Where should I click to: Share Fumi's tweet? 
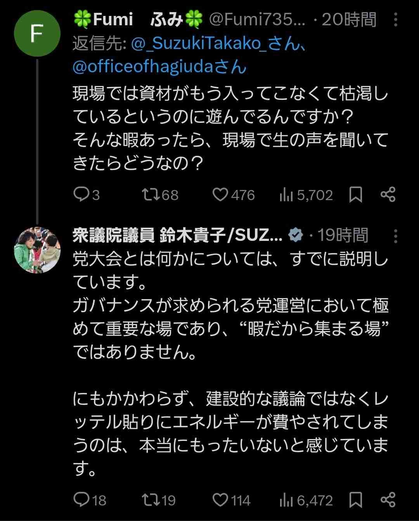point(388,194)
